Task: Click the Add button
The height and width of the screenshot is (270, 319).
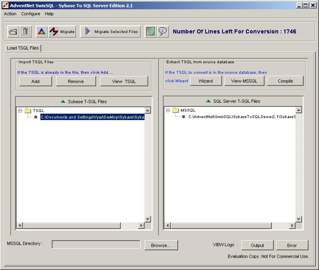Action: (36, 81)
